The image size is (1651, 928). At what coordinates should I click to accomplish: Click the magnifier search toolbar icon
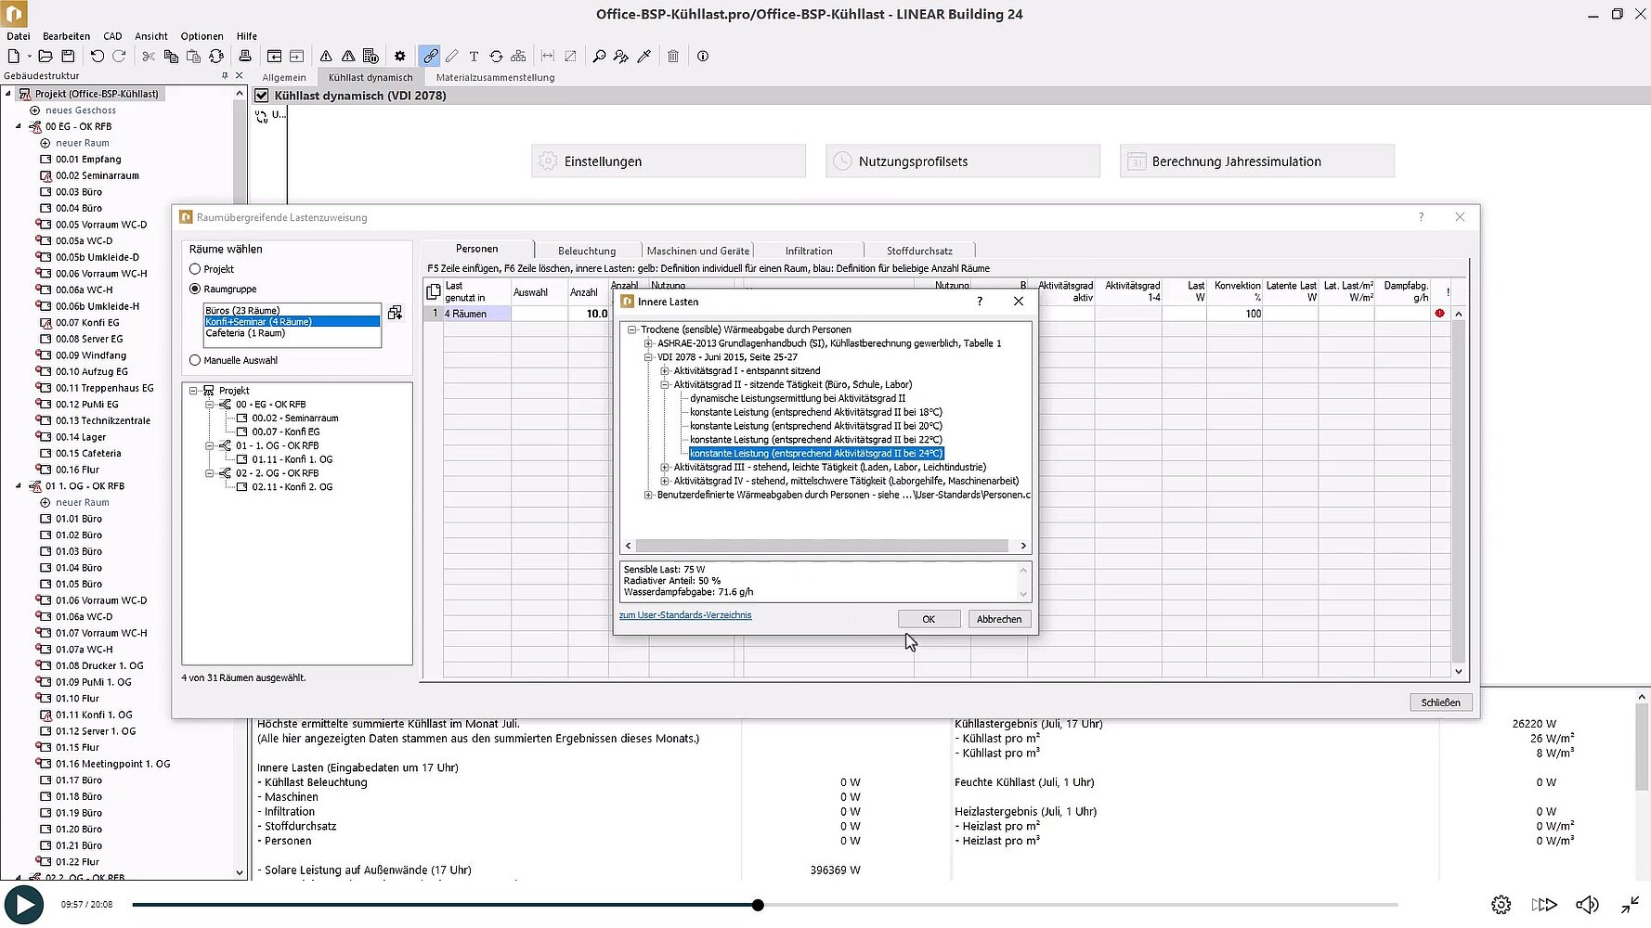pos(599,57)
